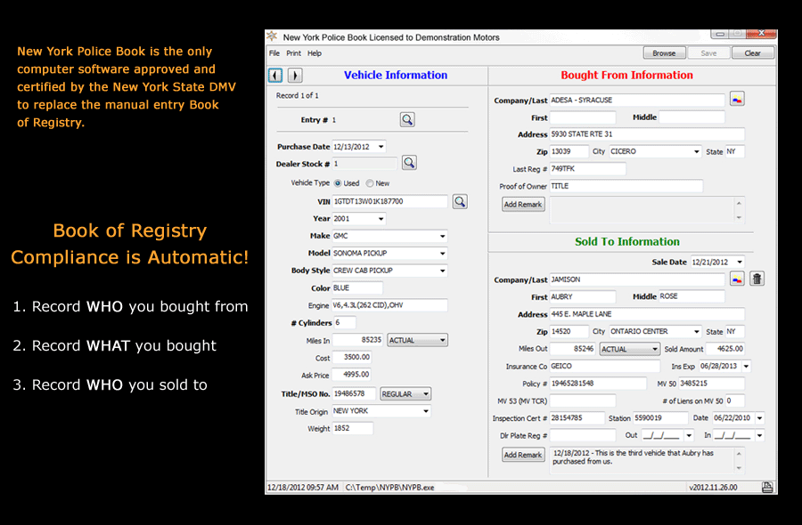
Task: Open the Make dropdown showing GMC
Action: click(x=442, y=236)
